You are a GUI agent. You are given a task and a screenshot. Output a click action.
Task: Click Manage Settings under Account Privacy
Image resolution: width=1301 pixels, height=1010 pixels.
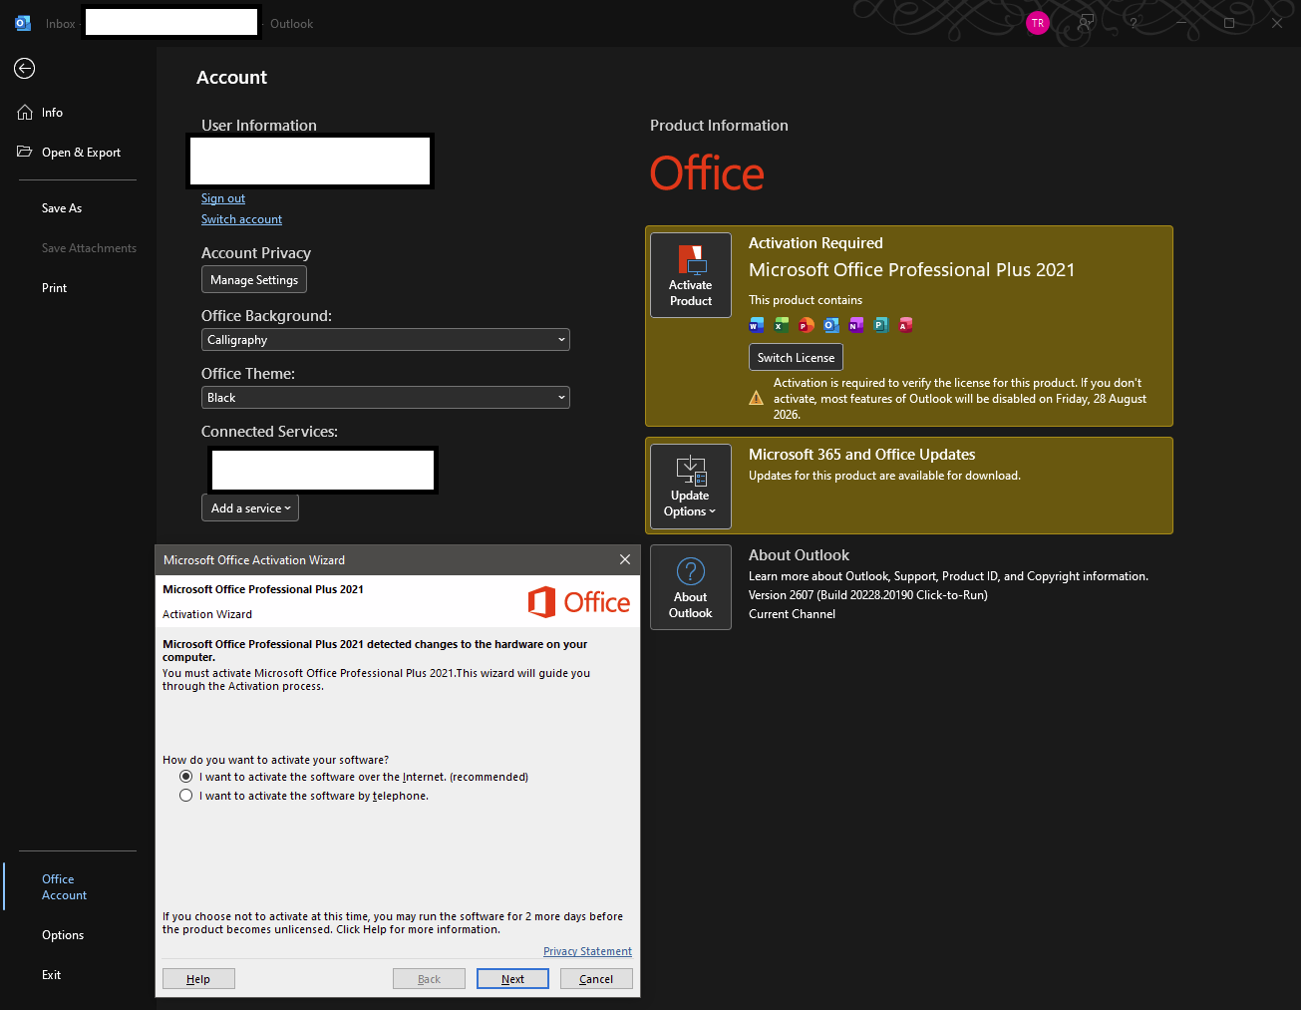tap(254, 280)
